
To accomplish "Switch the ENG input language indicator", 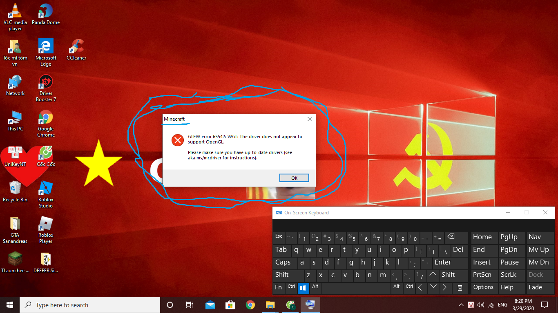I will tap(503, 305).
